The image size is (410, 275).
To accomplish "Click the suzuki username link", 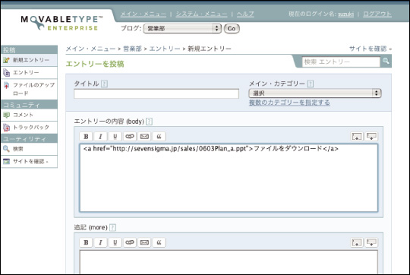I will tap(345, 14).
